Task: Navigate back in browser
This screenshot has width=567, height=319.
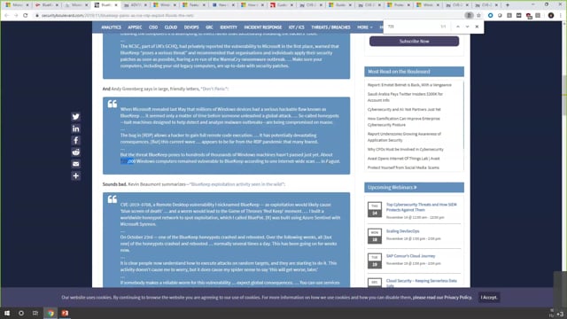Action: pos(6,15)
